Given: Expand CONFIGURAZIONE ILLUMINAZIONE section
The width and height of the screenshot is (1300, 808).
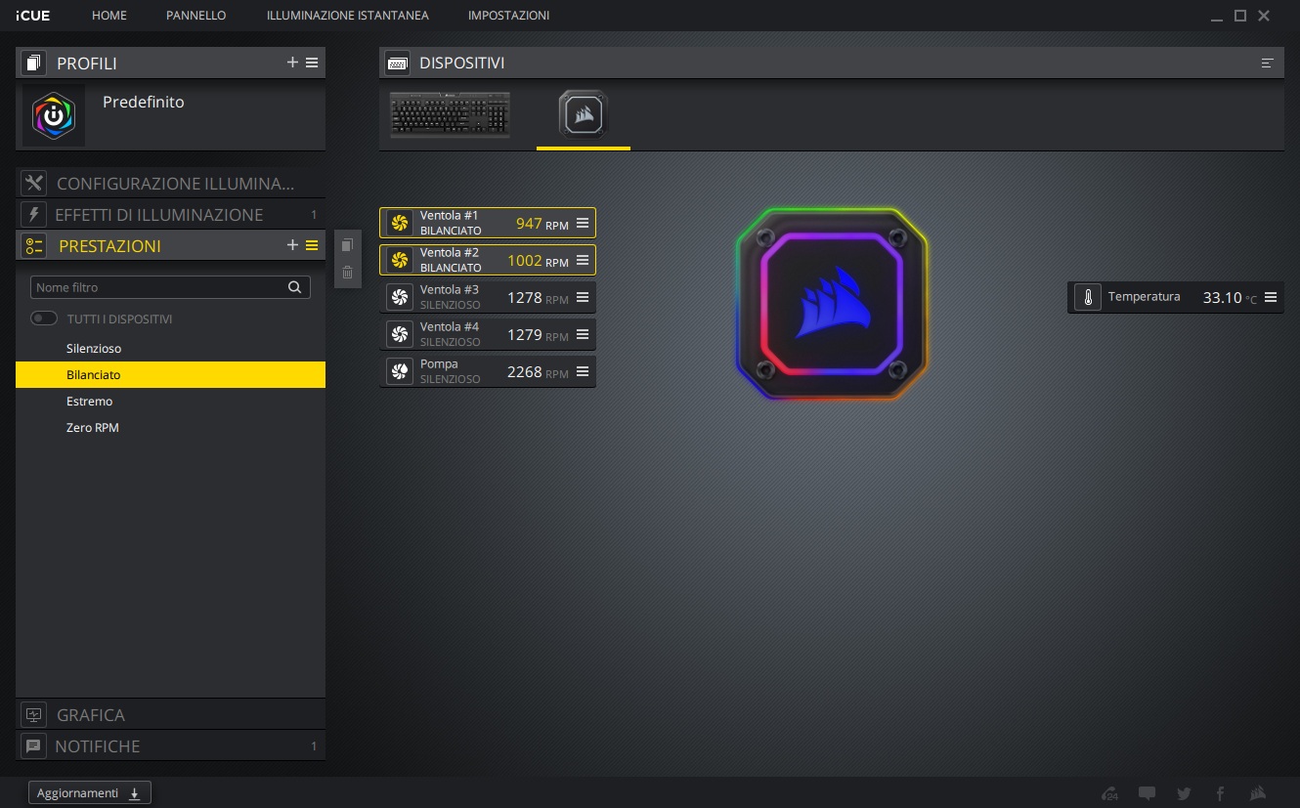Looking at the screenshot, I should 170,184.
